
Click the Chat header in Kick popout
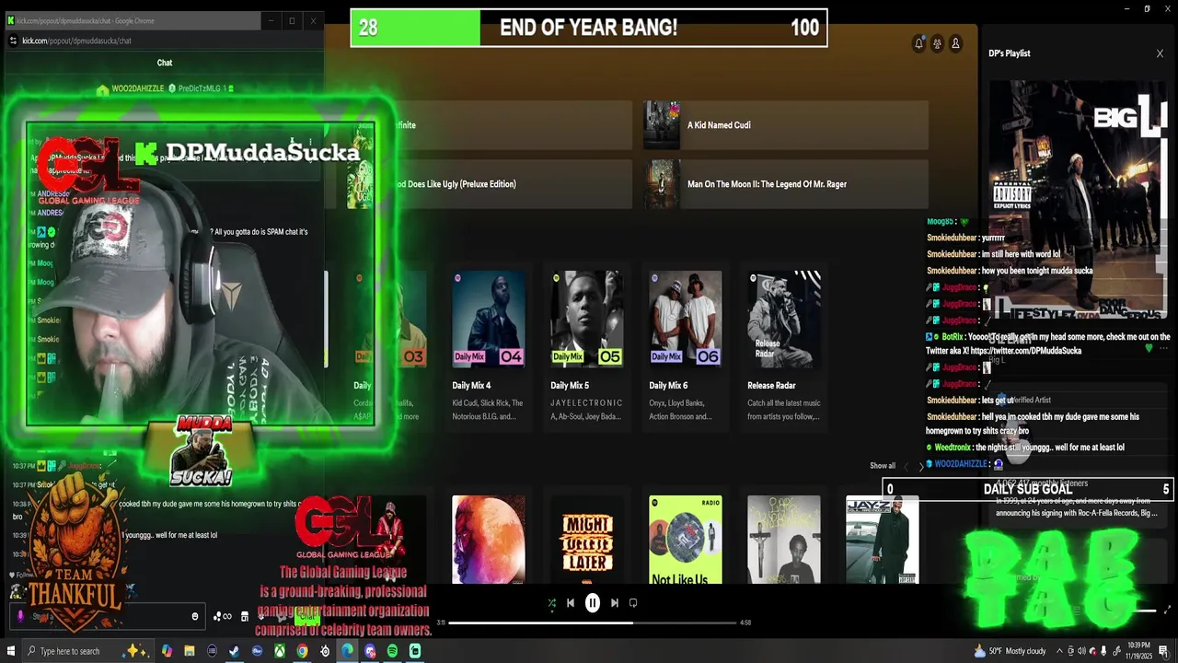pyautogui.click(x=165, y=63)
